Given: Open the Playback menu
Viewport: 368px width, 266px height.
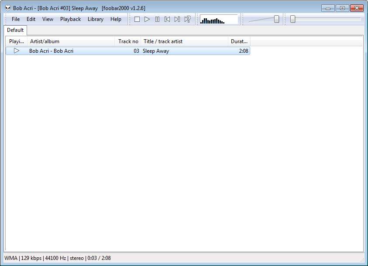Looking at the screenshot, I should point(70,19).
